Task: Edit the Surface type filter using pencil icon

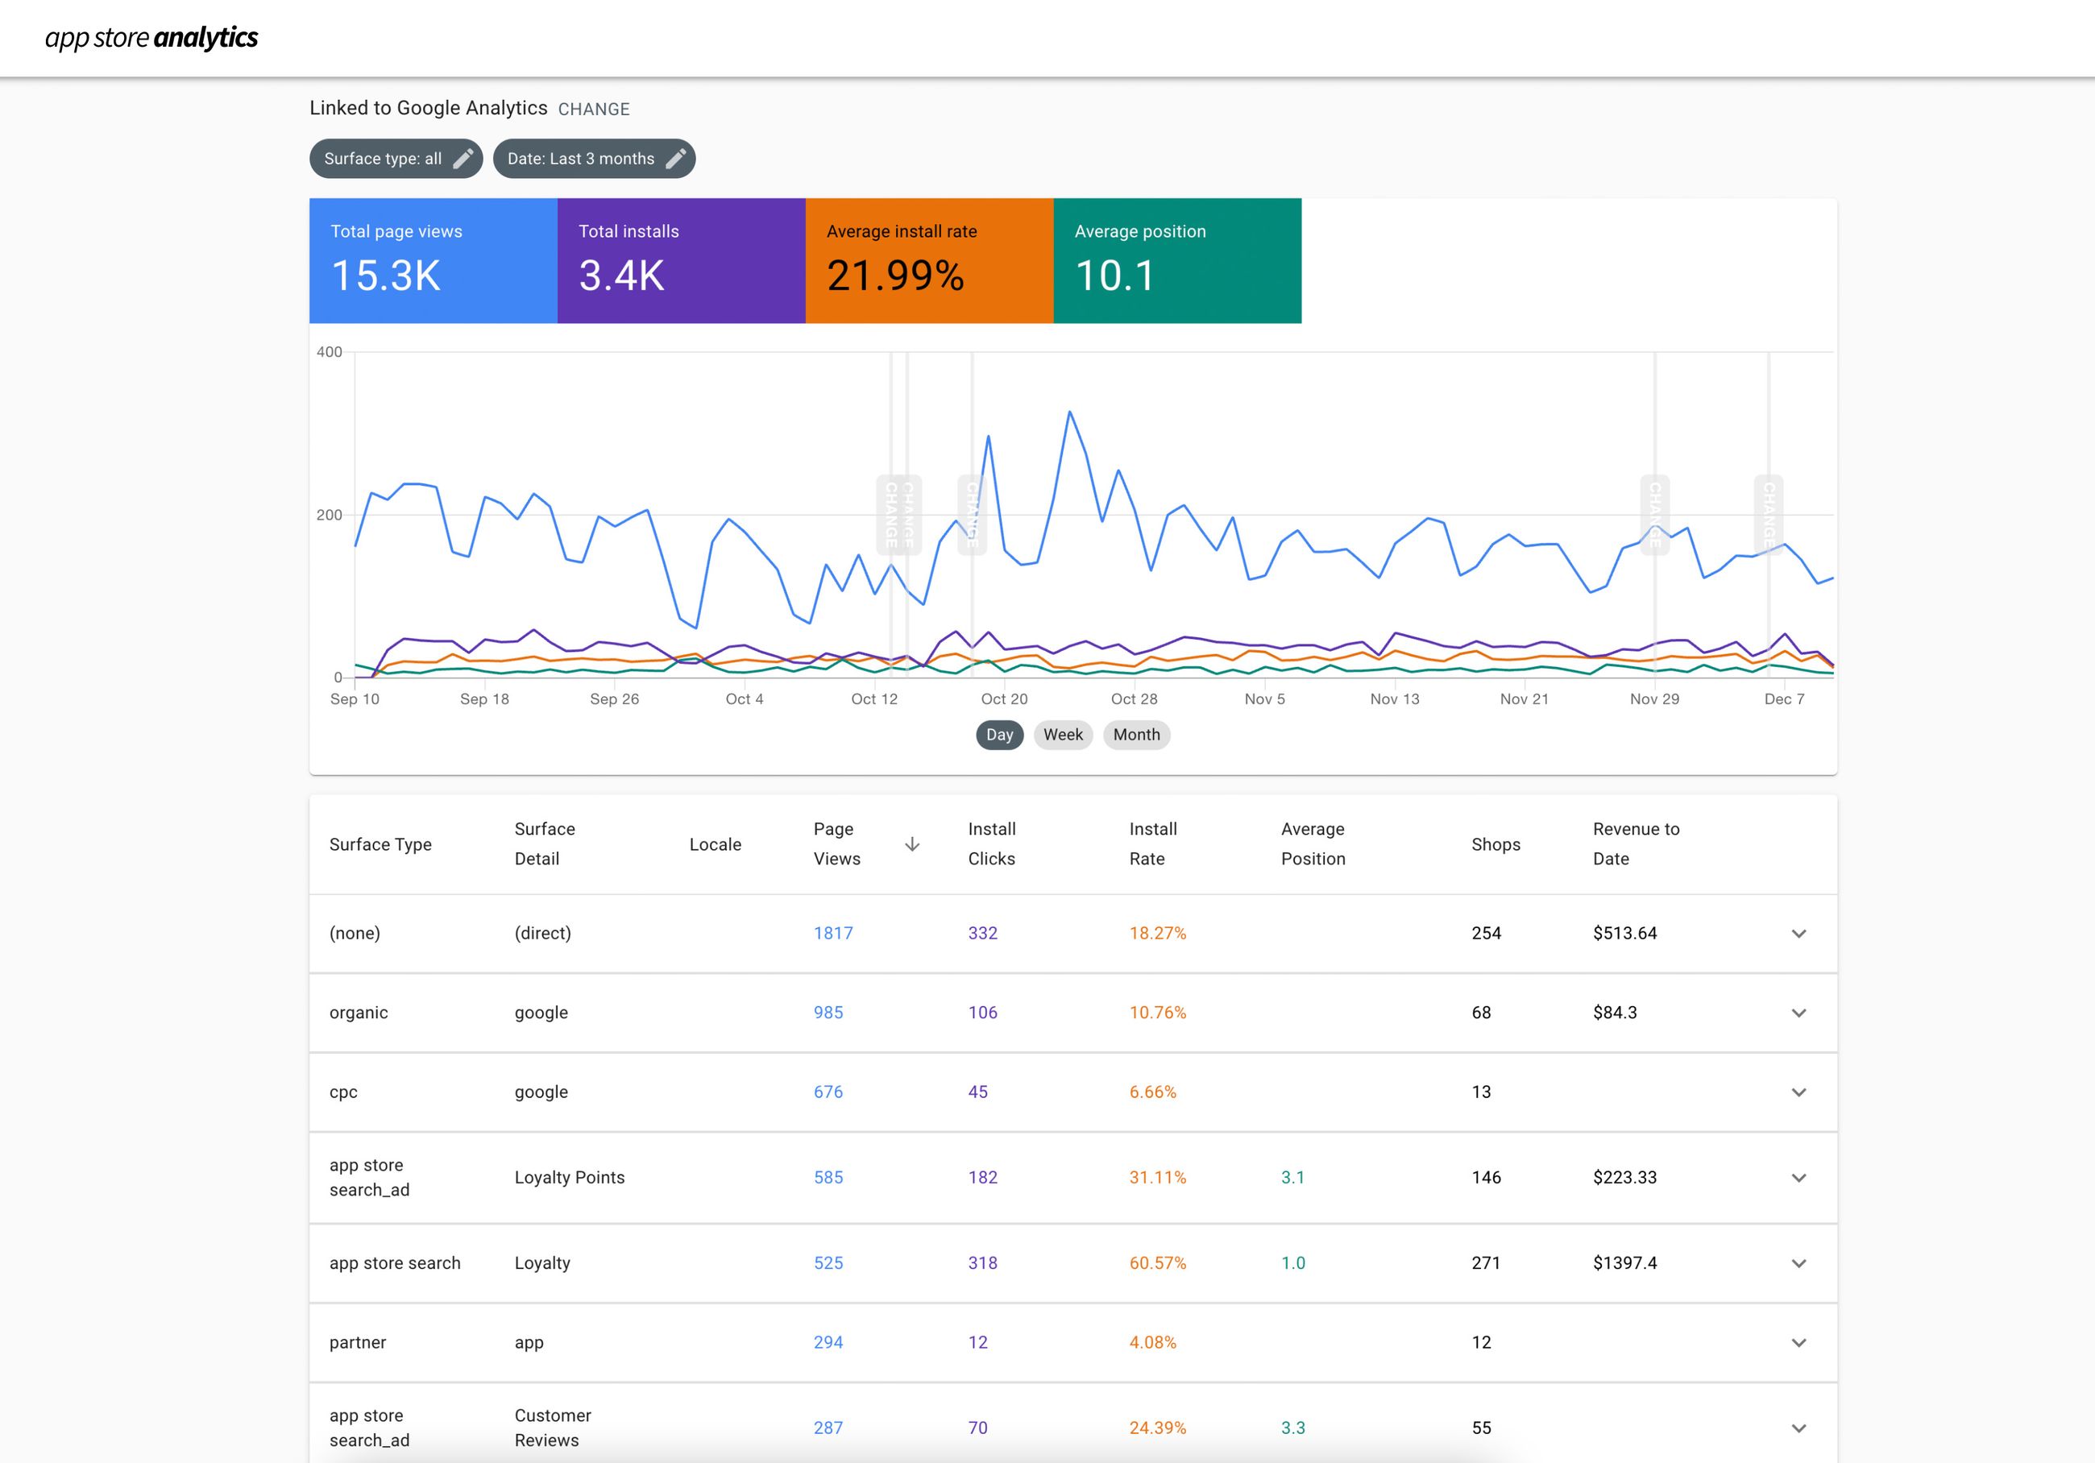Action: coord(462,158)
